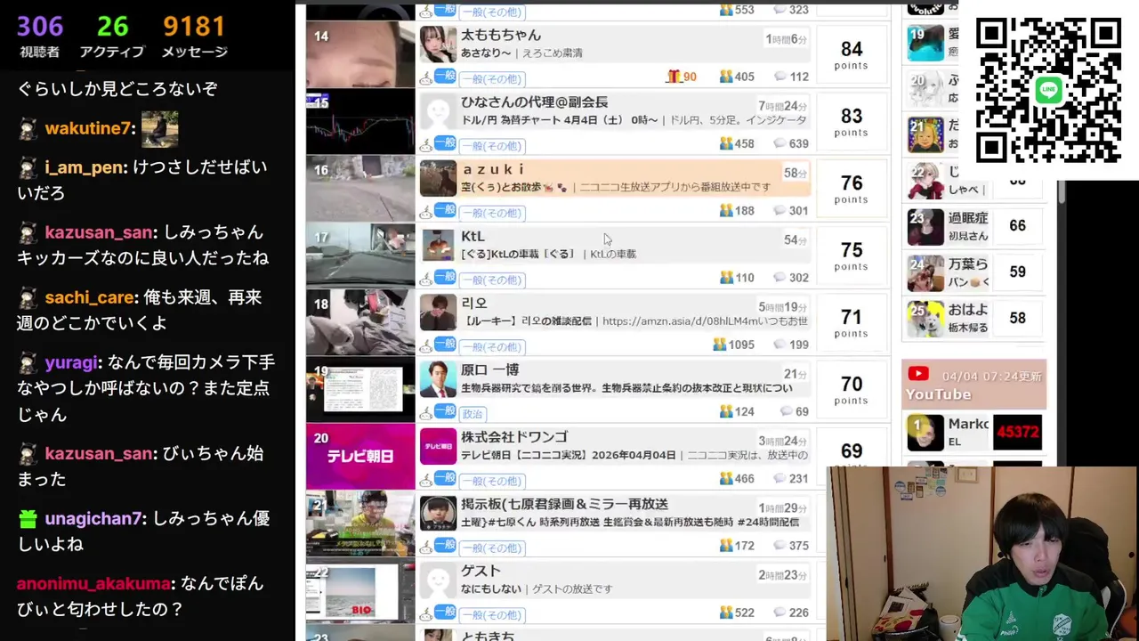Image resolution: width=1139 pixels, height=641 pixels.
Task: Click wakutine7's chat image emote
Action: click(159, 129)
